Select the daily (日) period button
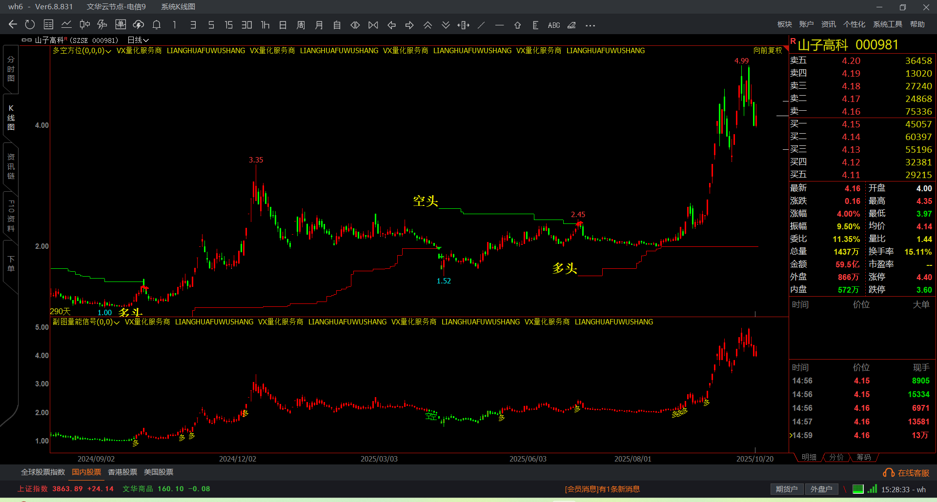Screen dimensions: 937x502 click(283, 25)
